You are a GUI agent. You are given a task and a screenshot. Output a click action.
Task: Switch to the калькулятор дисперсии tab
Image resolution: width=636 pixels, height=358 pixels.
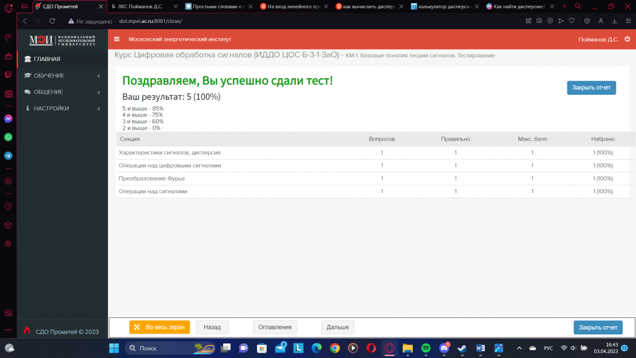pyautogui.click(x=444, y=6)
